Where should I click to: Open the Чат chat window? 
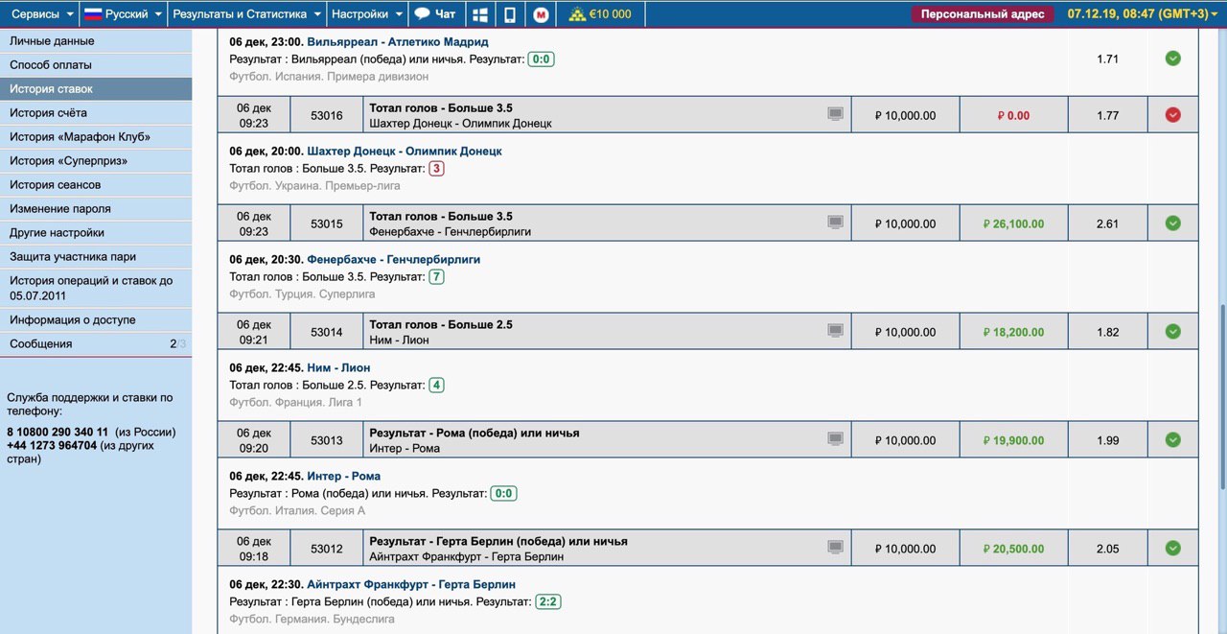(x=435, y=14)
